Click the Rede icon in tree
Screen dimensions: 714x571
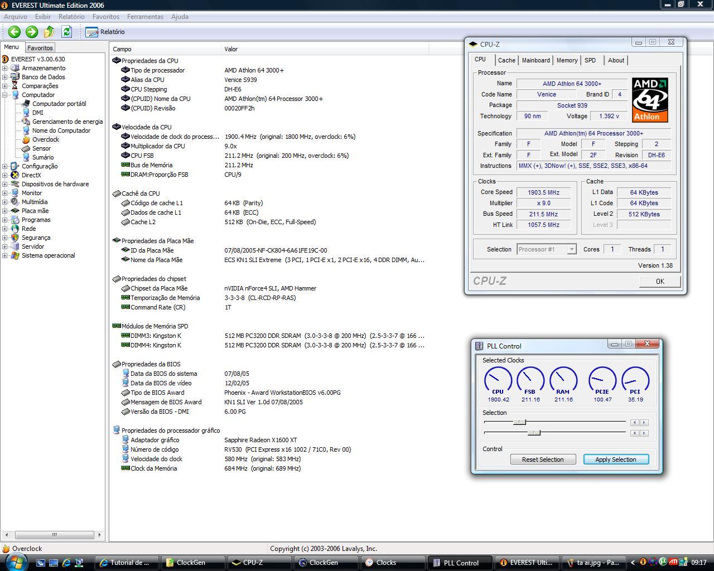point(15,229)
